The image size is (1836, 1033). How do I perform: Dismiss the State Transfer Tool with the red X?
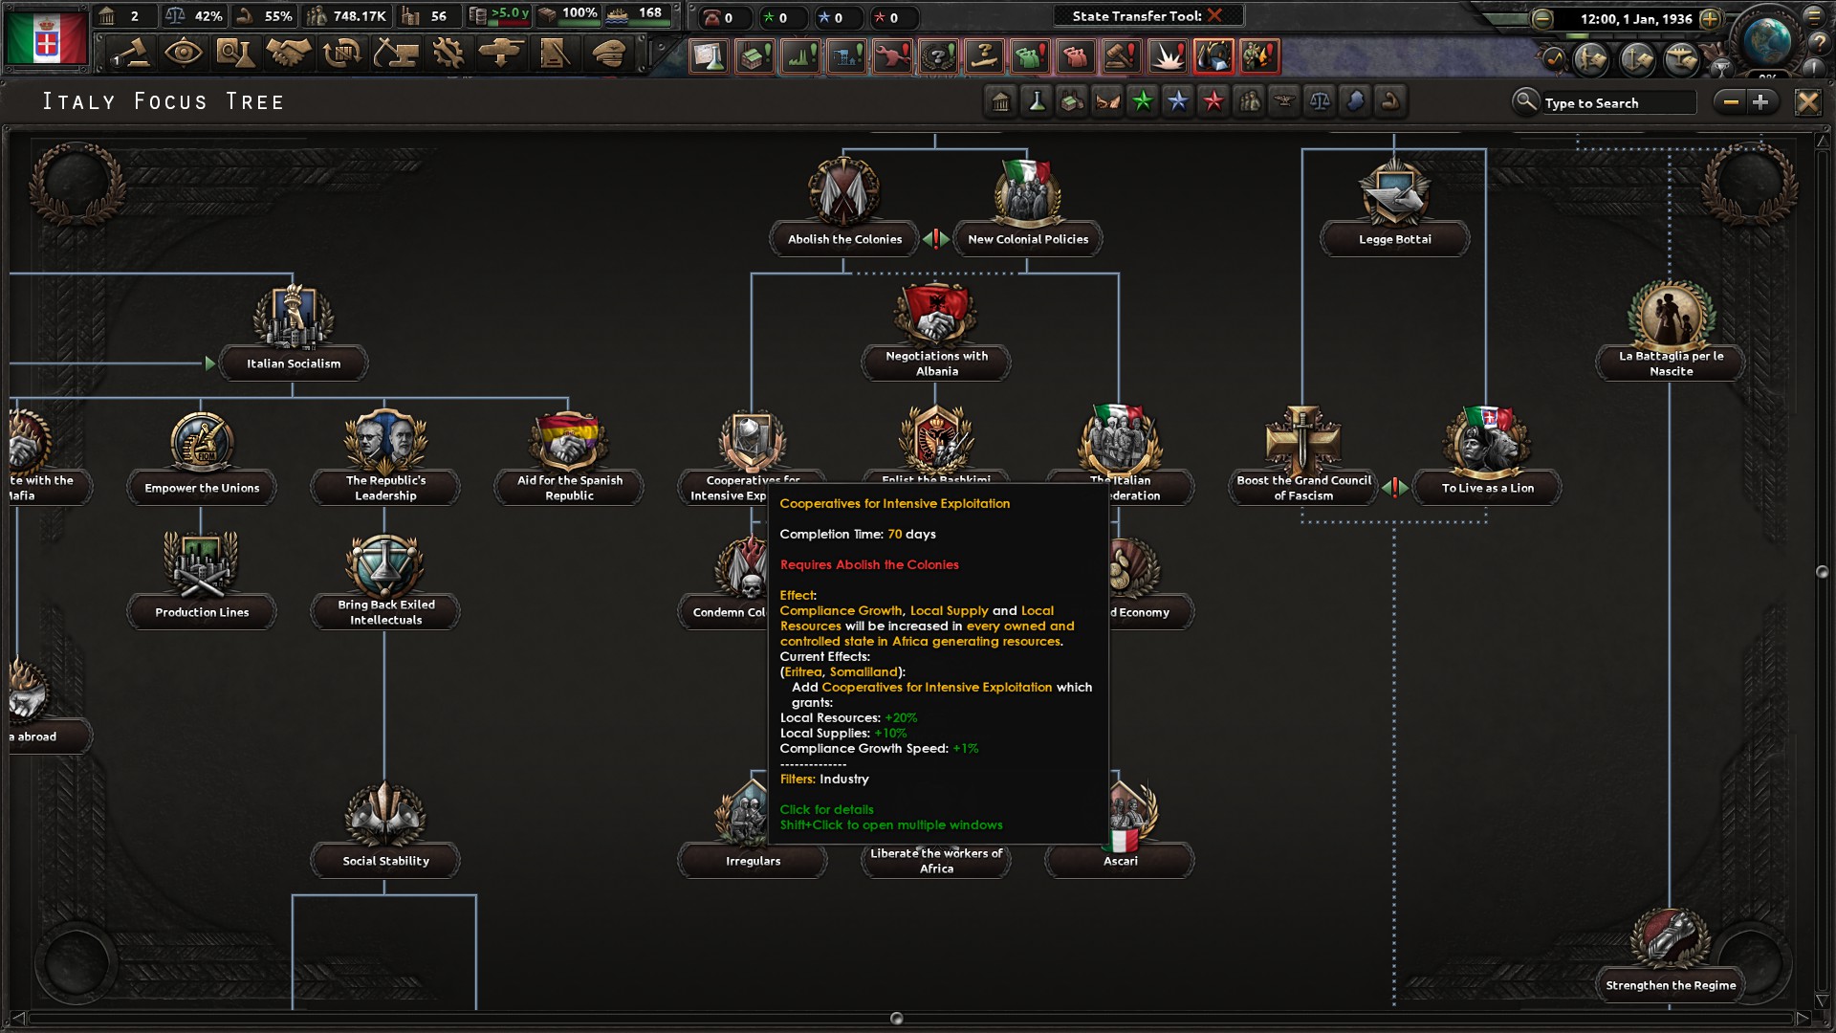1216,15
